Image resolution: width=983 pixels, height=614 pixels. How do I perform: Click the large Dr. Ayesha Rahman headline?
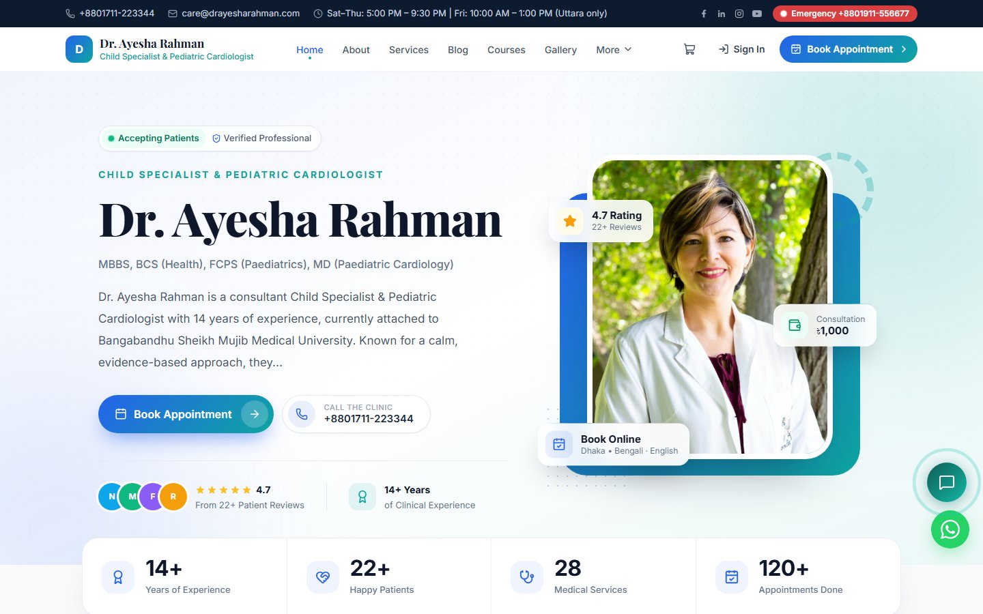click(300, 220)
